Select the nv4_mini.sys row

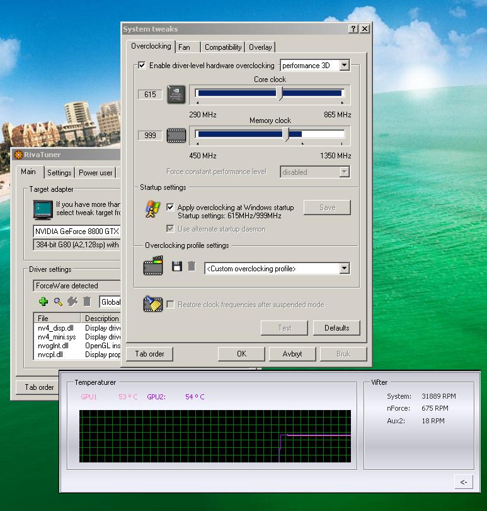click(77, 337)
